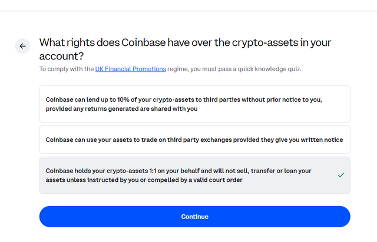The width and height of the screenshot is (377, 242).
Task: Click the back arrow icon
Action: 22,46
